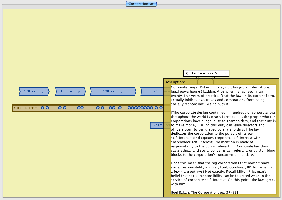
Task: Click the last visible marker left of Description panel
Action: point(161,108)
